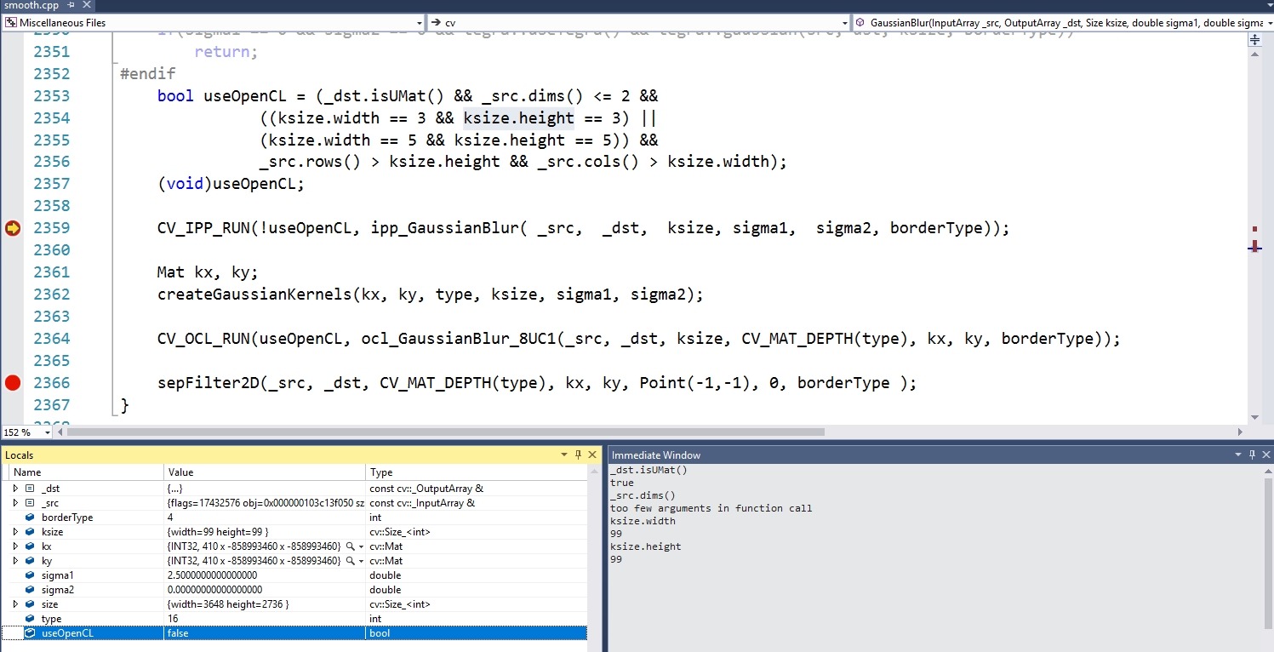This screenshot has width=1274, height=652.
Task: Open the cv scope dropdown
Action: click(638, 22)
